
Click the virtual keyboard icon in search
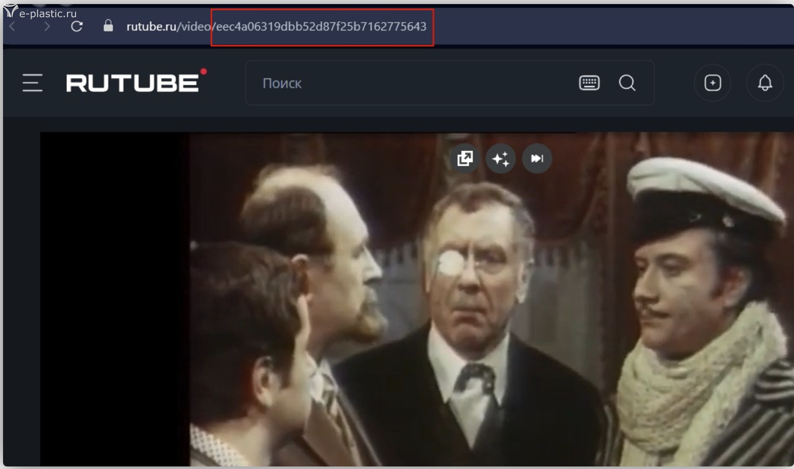point(589,83)
